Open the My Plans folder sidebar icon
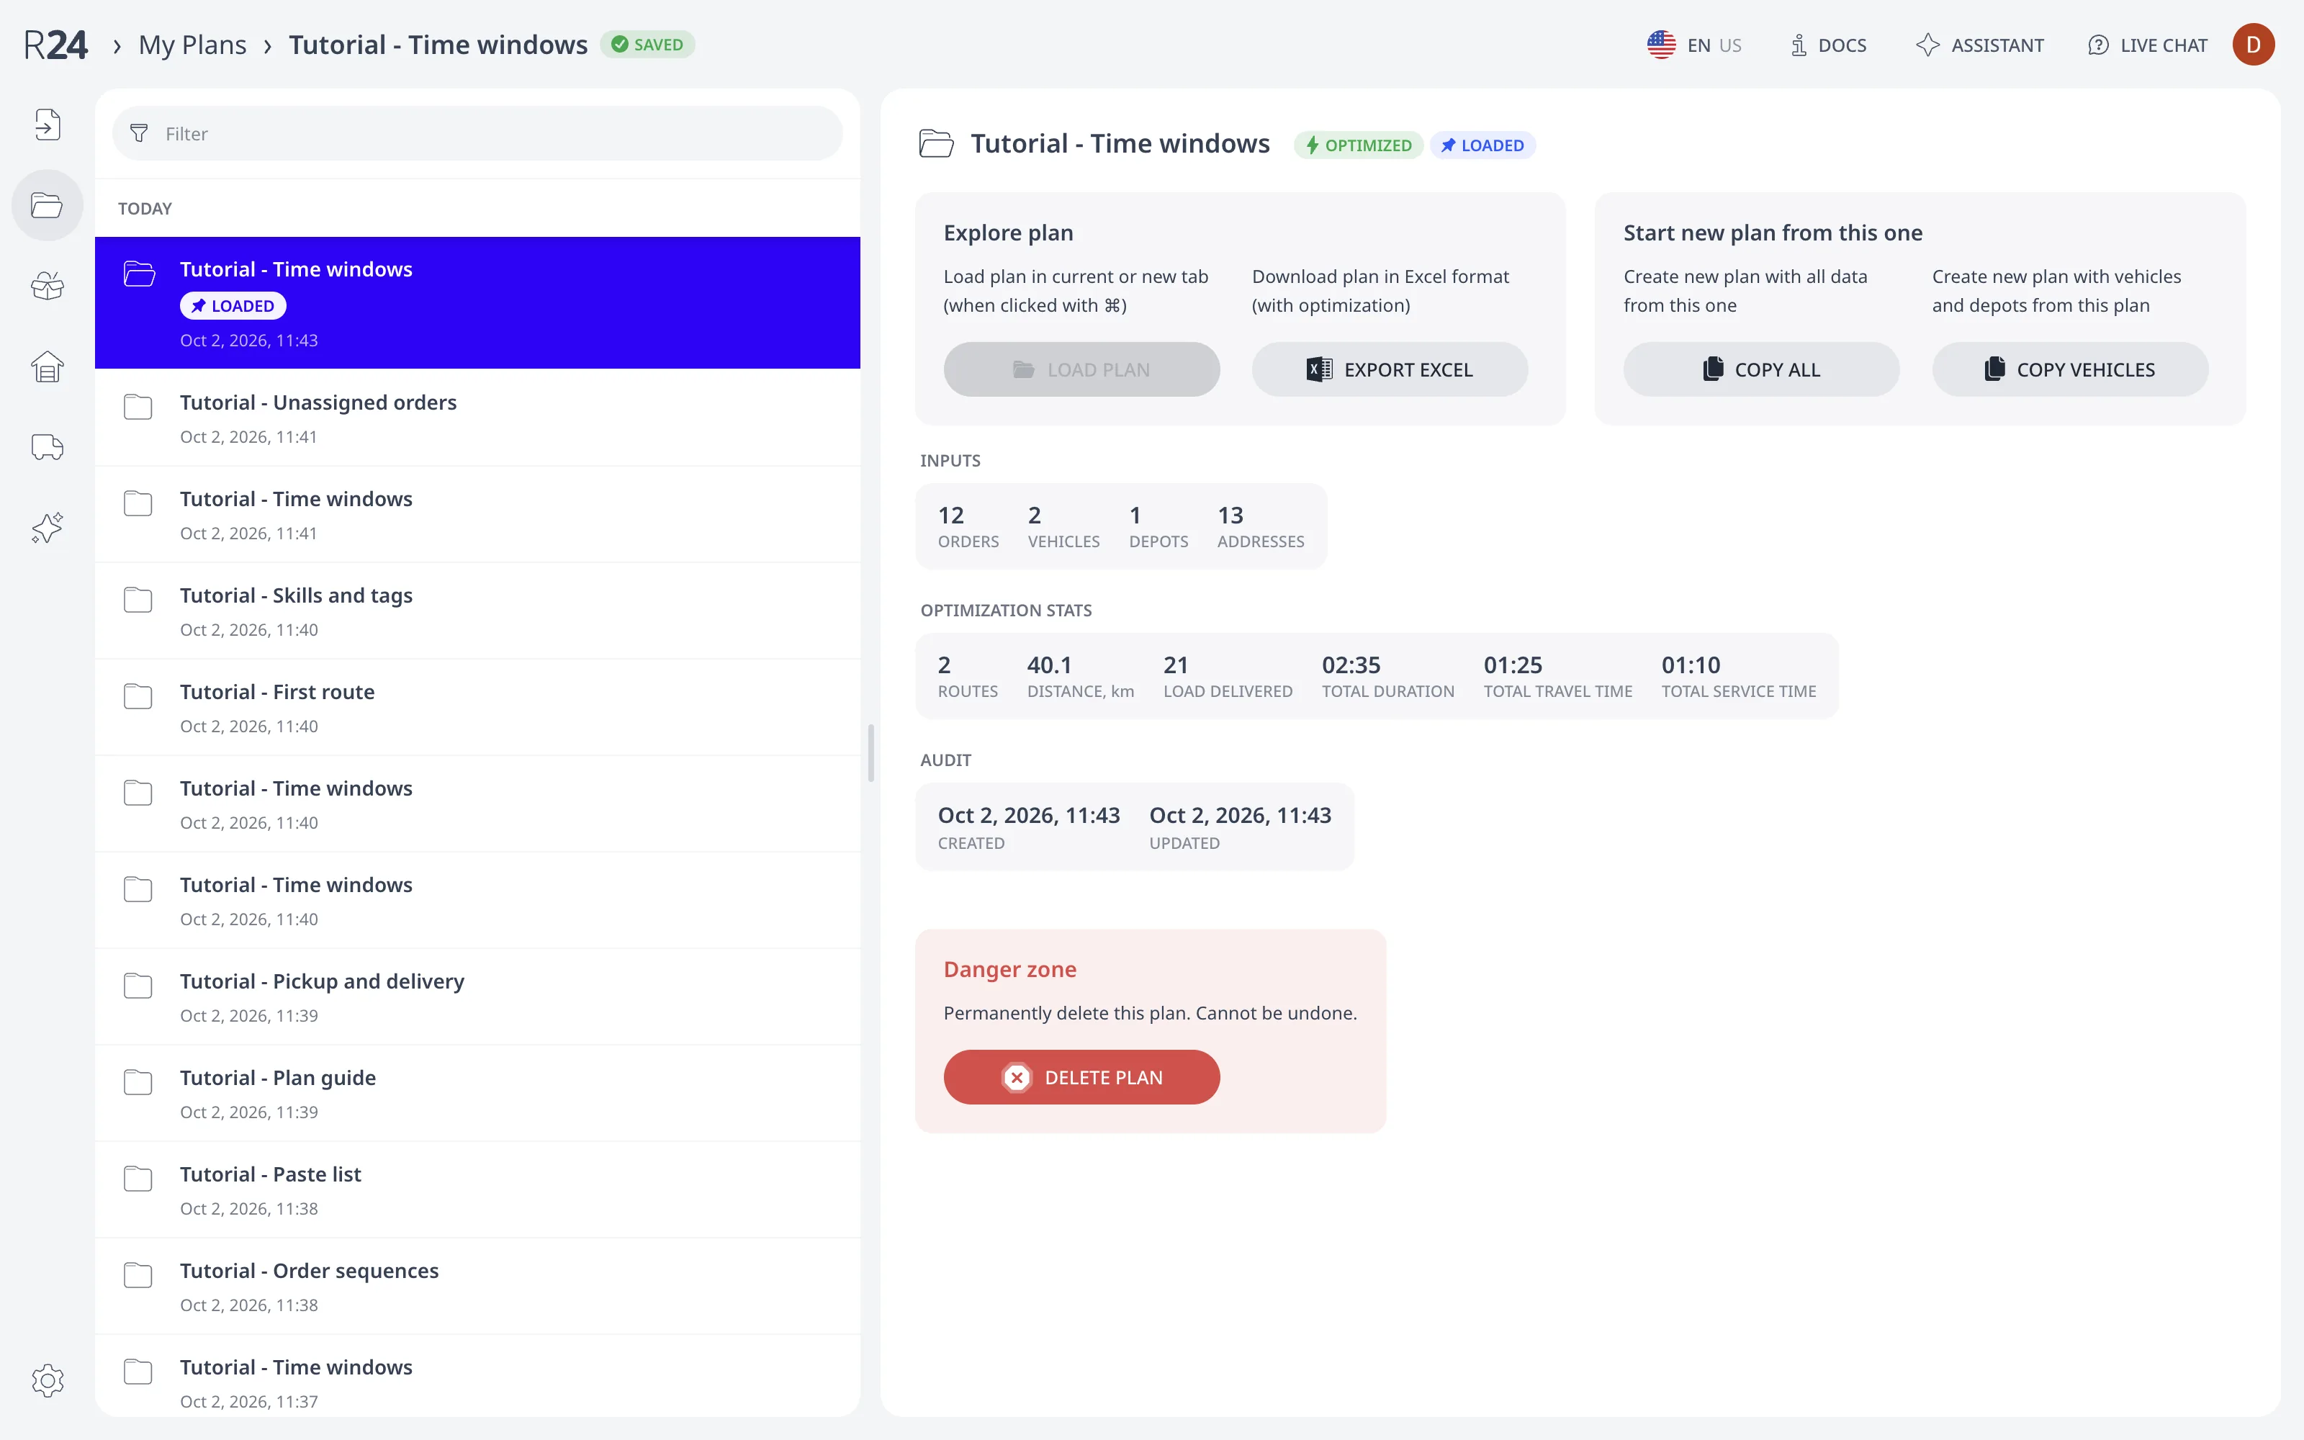The width and height of the screenshot is (2304, 1440). 48,204
